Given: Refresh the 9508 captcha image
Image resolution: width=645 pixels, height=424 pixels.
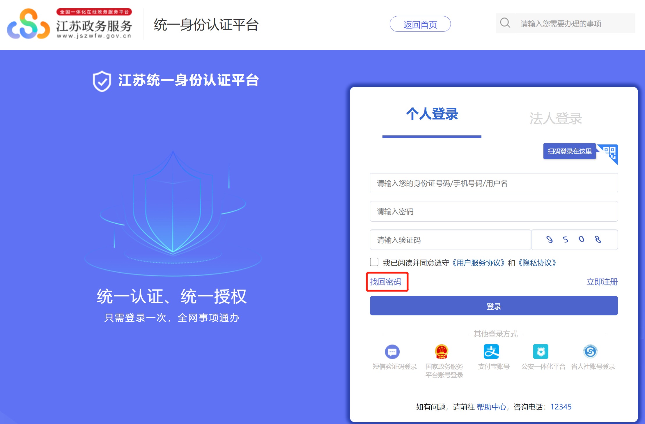Looking at the screenshot, I should coord(574,240).
